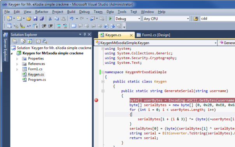Click the Paste clipboard icon
The image size is (235, 147).
[x=63, y=19]
